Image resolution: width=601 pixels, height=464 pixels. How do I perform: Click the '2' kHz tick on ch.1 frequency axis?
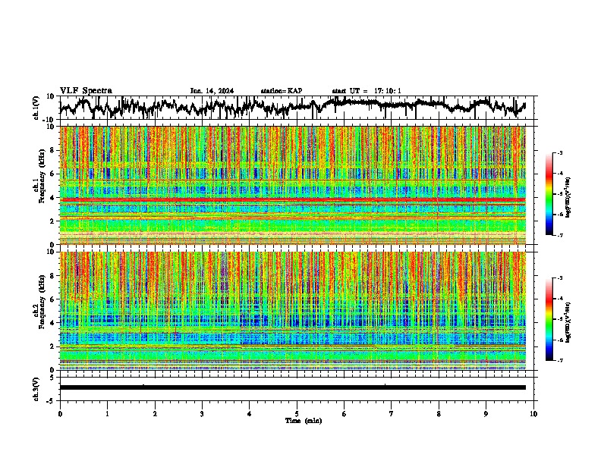point(52,221)
